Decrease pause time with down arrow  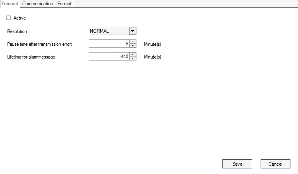click(x=133, y=46)
